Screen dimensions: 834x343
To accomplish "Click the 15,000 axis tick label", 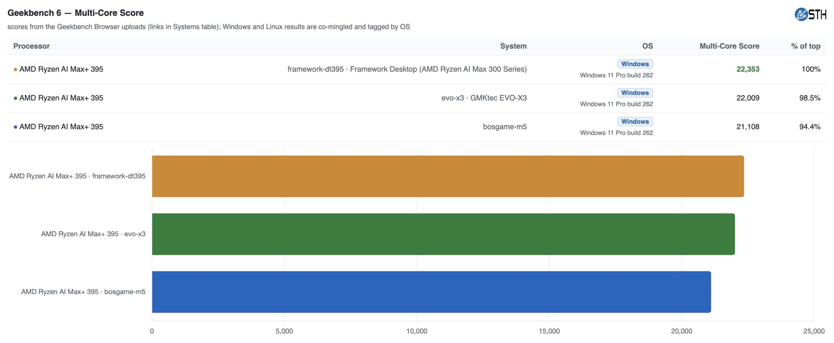I will coord(549,331).
